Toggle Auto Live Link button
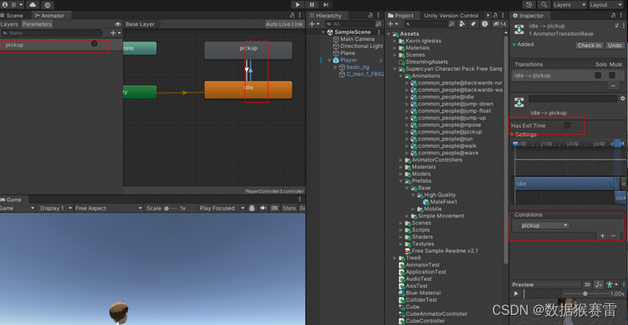Screen dimensions: 628x325 [285, 24]
